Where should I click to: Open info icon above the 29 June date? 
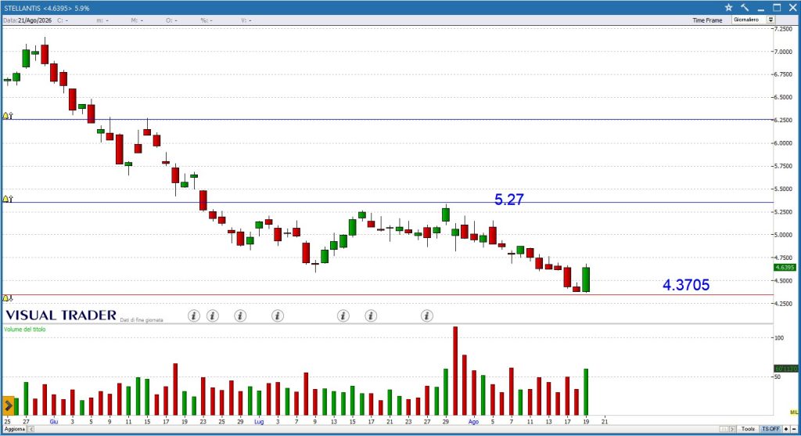240,316
